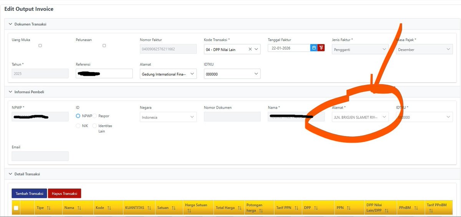This screenshot has width=461, height=217.
Task: Clear the Kode Transaksi selection with the X
Action: pyautogui.click(x=250, y=49)
